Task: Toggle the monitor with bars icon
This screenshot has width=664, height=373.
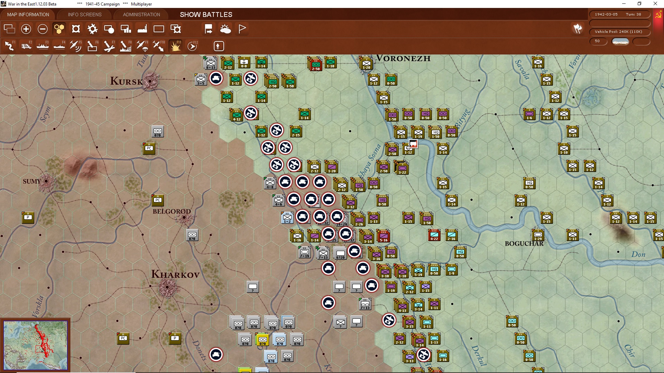Action: pyautogui.click(x=126, y=29)
